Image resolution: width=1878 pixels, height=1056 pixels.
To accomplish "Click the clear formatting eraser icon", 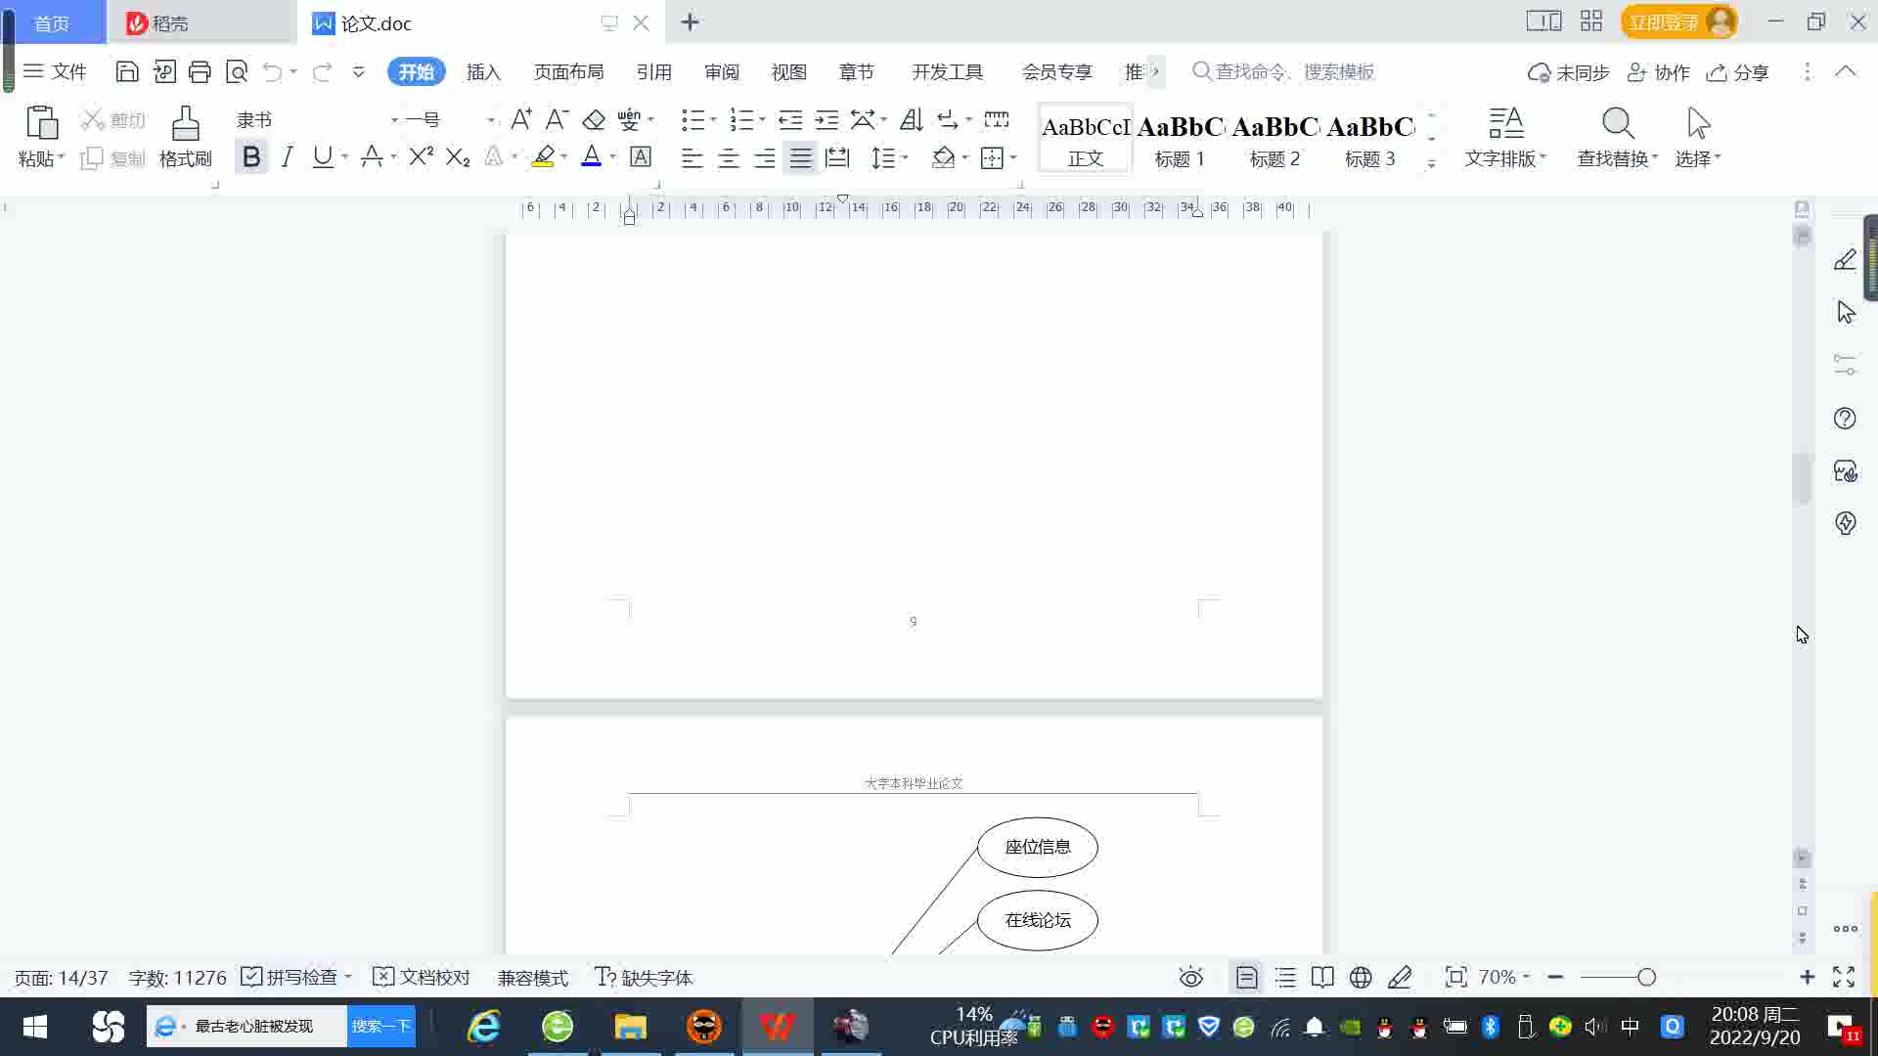I will (594, 119).
